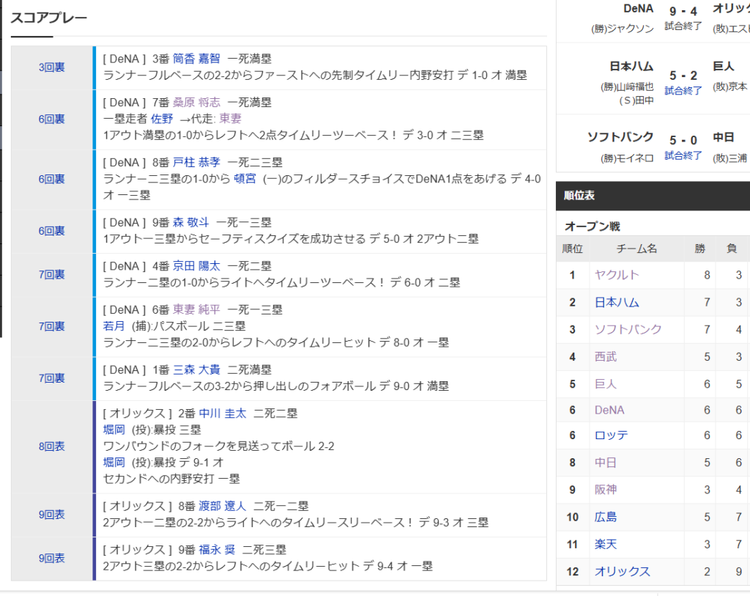Open 日本ハム team in standings table
Screen dimensions: 750x596
coord(617,301)
